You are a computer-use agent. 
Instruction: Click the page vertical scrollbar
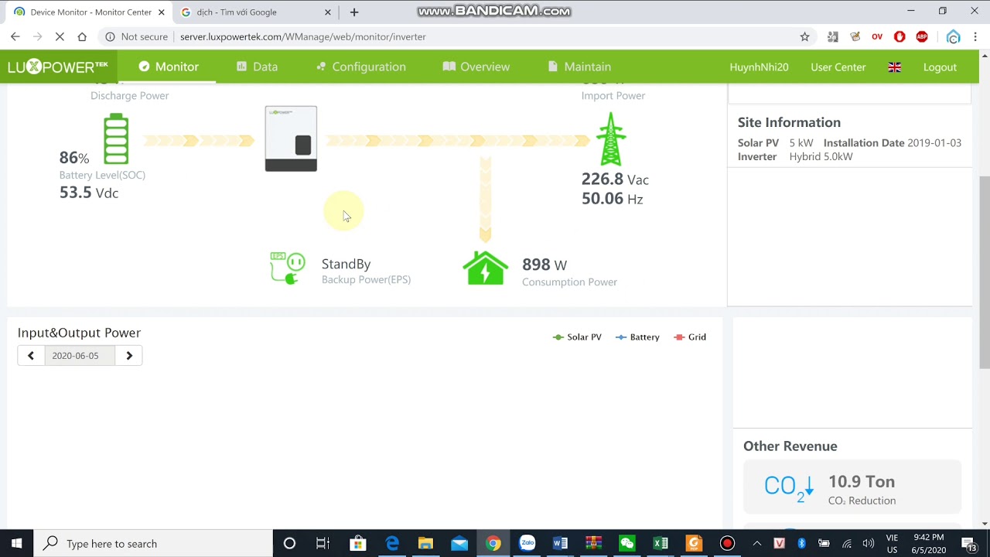coord(984,272)
